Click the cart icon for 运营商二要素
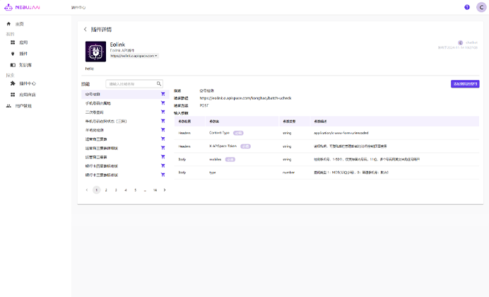 (x=163, y=157)
